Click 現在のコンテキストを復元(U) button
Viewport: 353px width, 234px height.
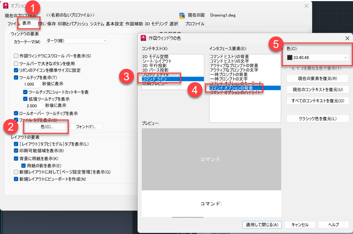[317, 90]
